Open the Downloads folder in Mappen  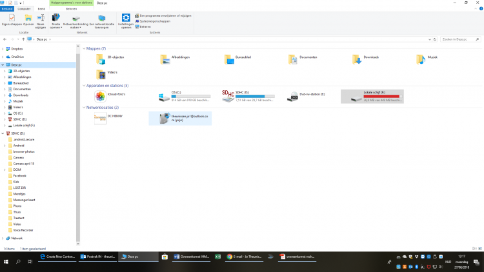(x=357, y=59)
